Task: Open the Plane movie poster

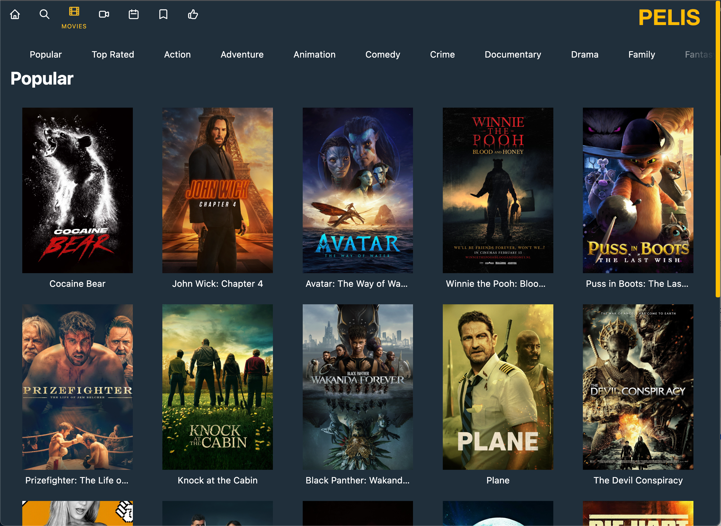Action: pos(498,387)
